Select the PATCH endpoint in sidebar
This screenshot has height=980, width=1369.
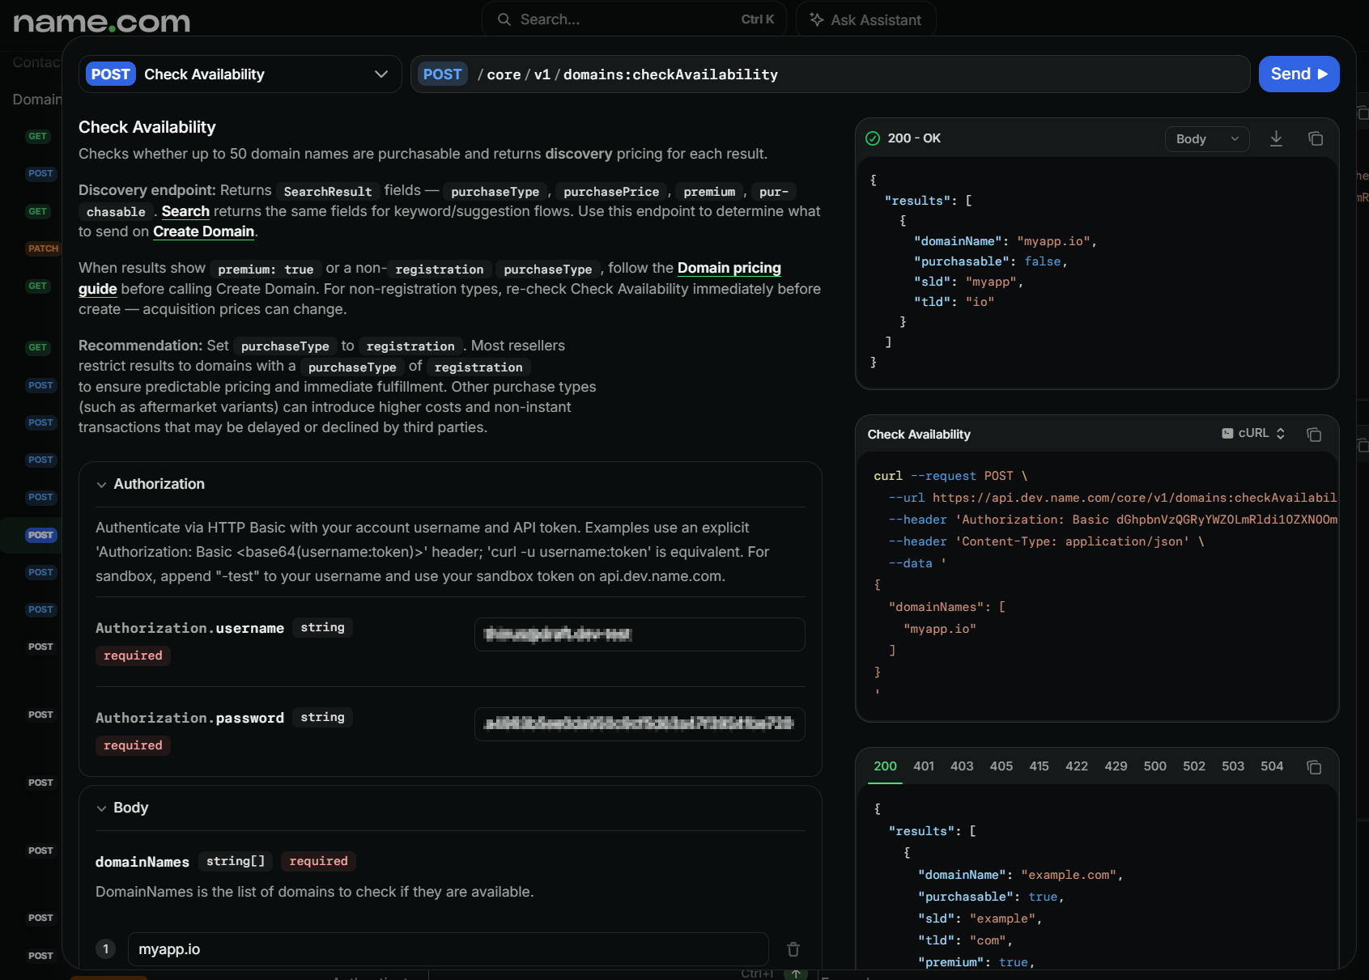(43, 248)
